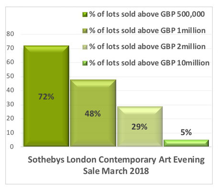Click the 80 axis value label
This screenshot has height=191, width=218.
click(10, 34)
